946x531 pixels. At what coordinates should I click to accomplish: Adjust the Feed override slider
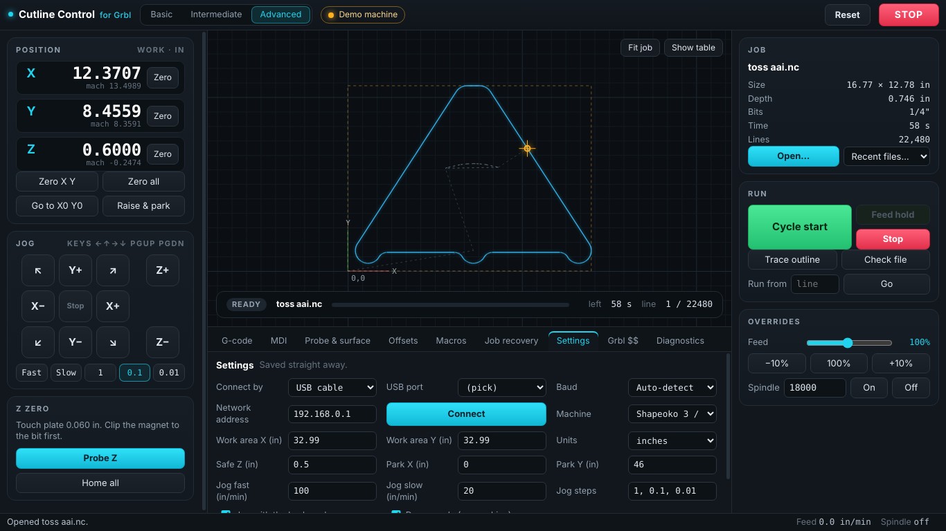click(x=849, y=342)
